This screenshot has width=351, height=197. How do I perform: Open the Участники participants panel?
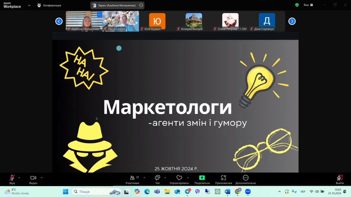coord(132,179)
